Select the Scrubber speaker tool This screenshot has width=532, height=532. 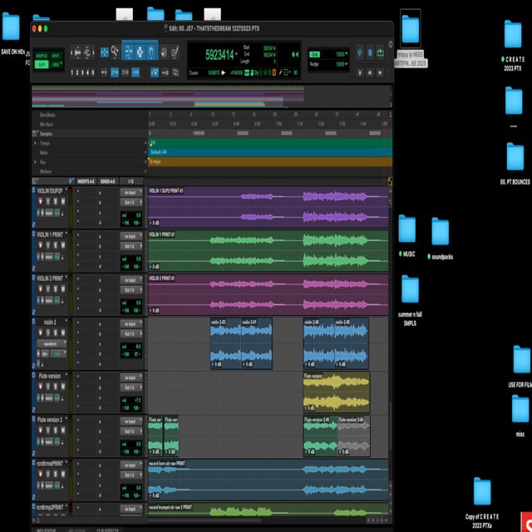[x=164, y=52]
